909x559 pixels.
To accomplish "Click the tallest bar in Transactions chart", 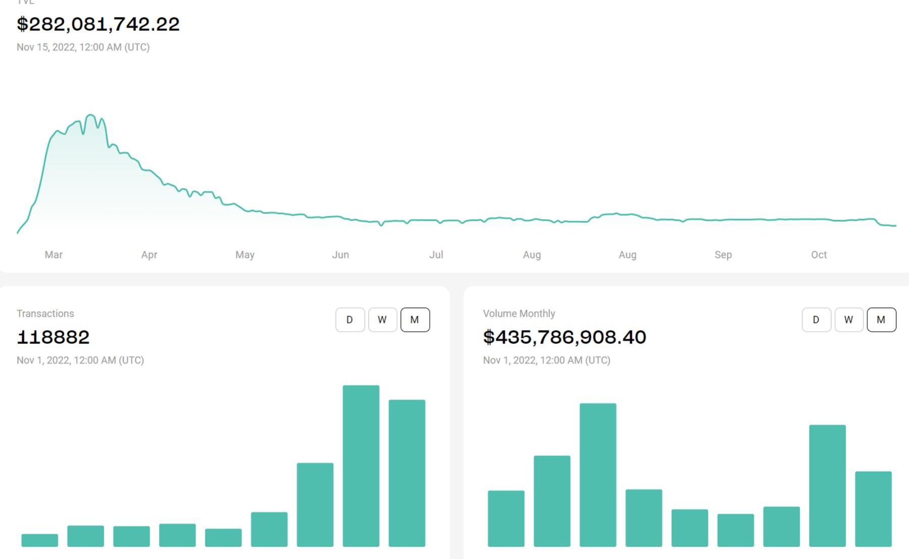I will [361, 466].
